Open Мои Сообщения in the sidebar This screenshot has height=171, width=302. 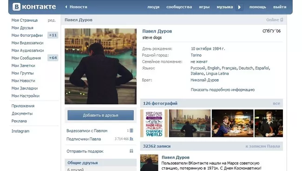click(x=26, y=58)
